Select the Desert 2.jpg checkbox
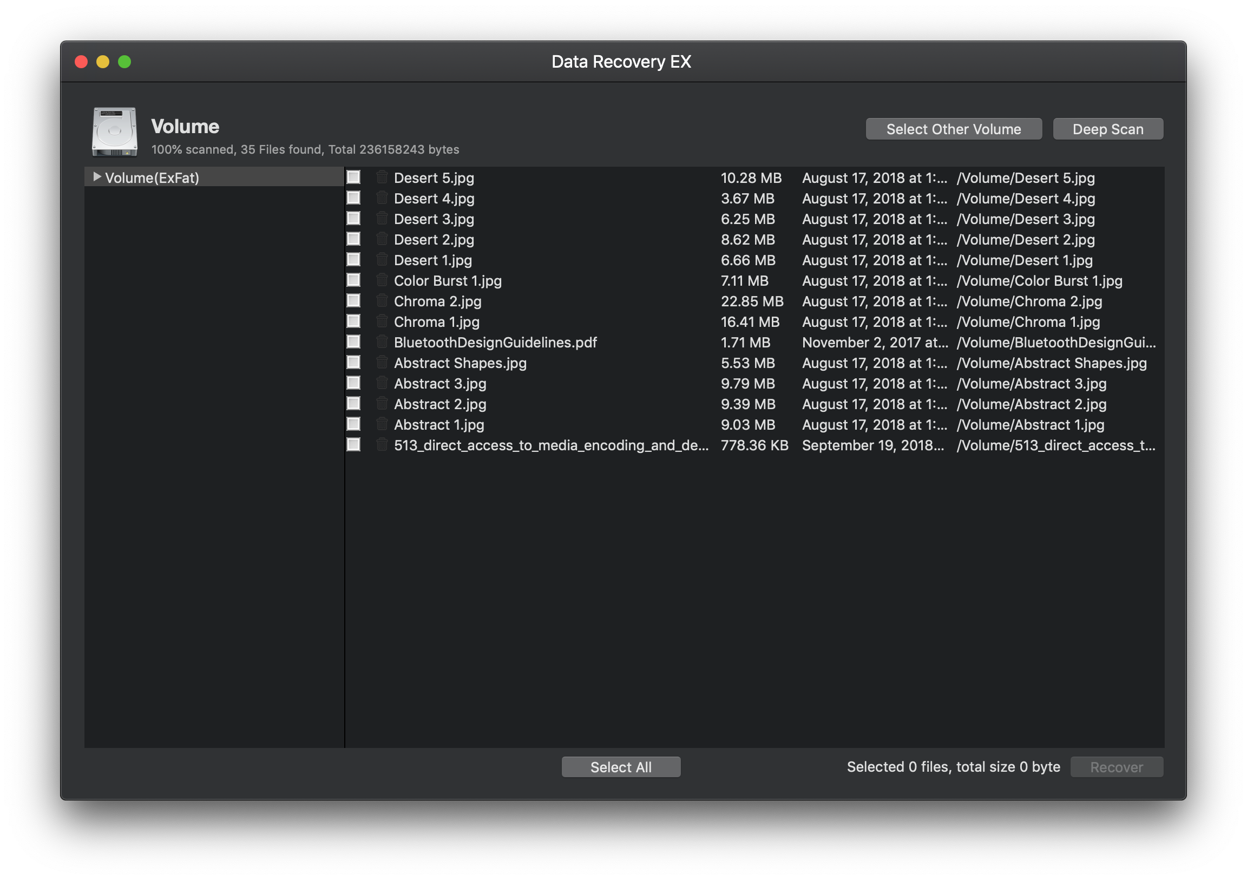 (353, 239)
